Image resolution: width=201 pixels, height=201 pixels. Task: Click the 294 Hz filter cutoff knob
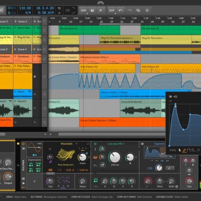115,157
